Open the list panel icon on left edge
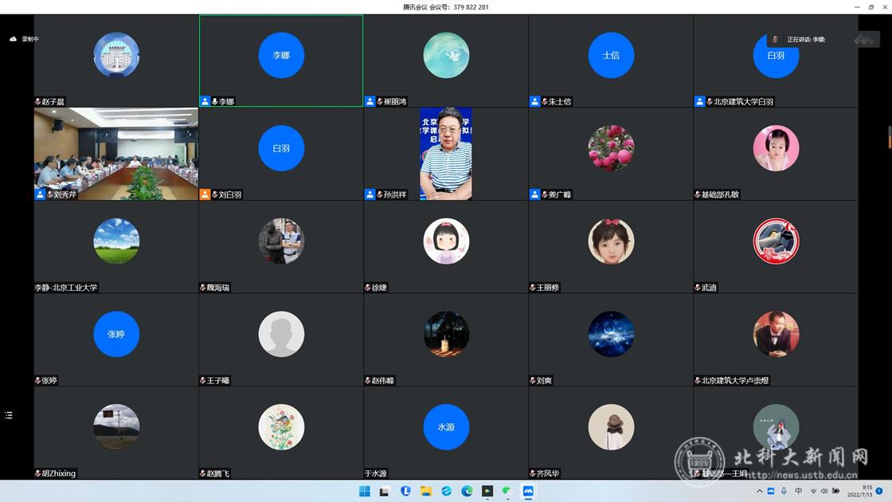This screenshot has height=502, width=892. [9, 415]
